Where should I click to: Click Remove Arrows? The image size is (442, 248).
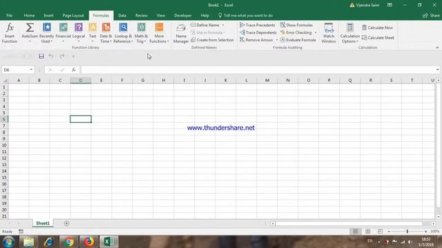(256, 40)
